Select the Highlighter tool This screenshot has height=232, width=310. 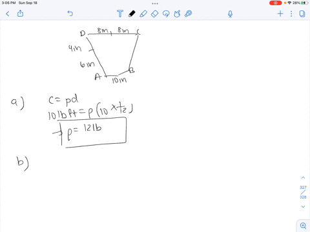143,14
